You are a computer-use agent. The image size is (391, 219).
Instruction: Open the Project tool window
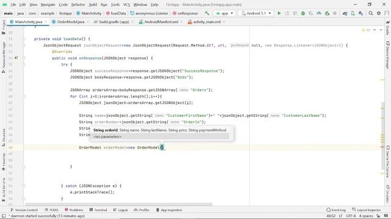click(x=4, y=27)
